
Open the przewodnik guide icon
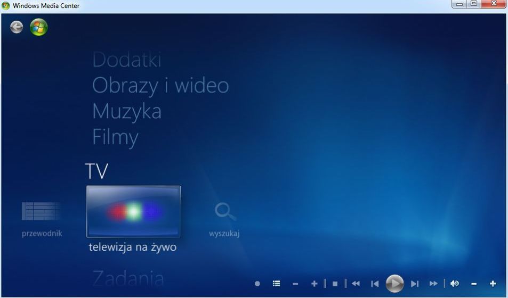point(42,211)
